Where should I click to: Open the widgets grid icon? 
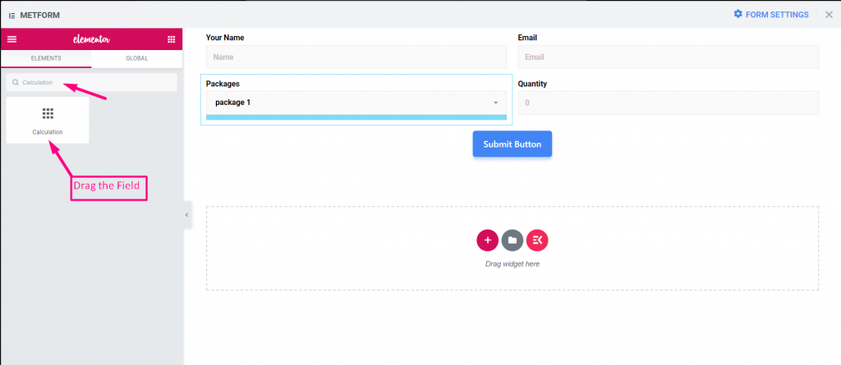click(171, 39)
